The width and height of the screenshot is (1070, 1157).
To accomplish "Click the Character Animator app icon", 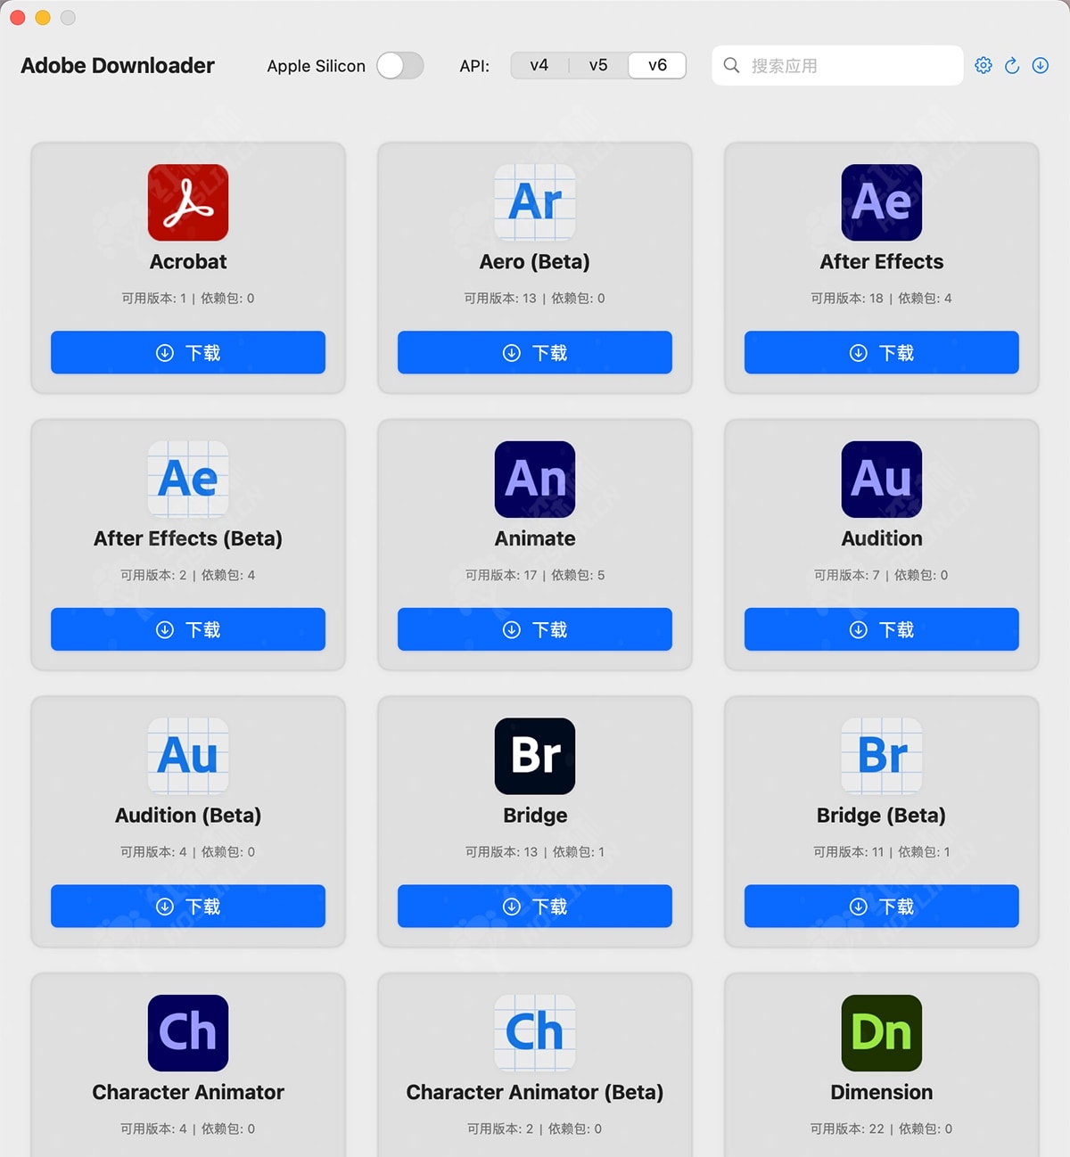I will [188, 1033].
